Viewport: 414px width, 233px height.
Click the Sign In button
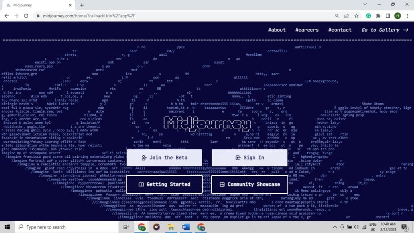249,158
